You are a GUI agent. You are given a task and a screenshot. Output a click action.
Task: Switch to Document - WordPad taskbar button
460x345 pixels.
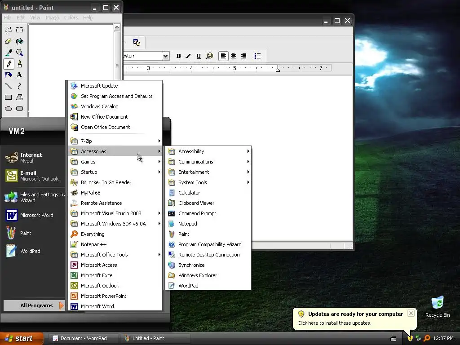83,338
